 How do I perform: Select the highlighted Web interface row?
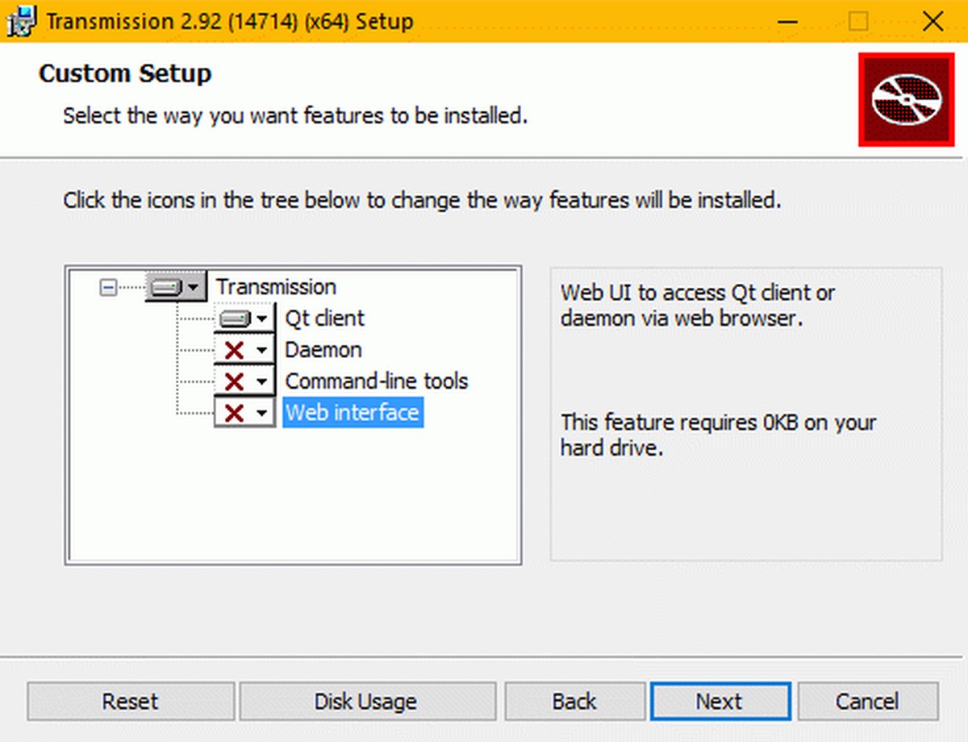click(x=353, y=413)
